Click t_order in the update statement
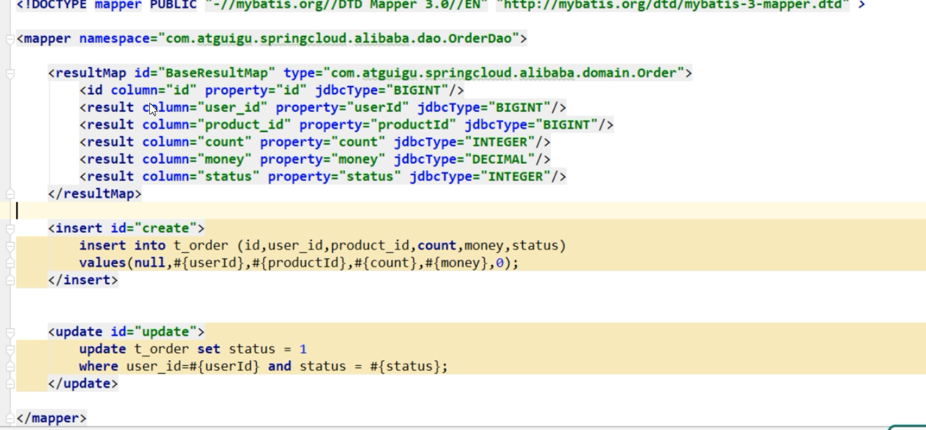 click(161, 350)
